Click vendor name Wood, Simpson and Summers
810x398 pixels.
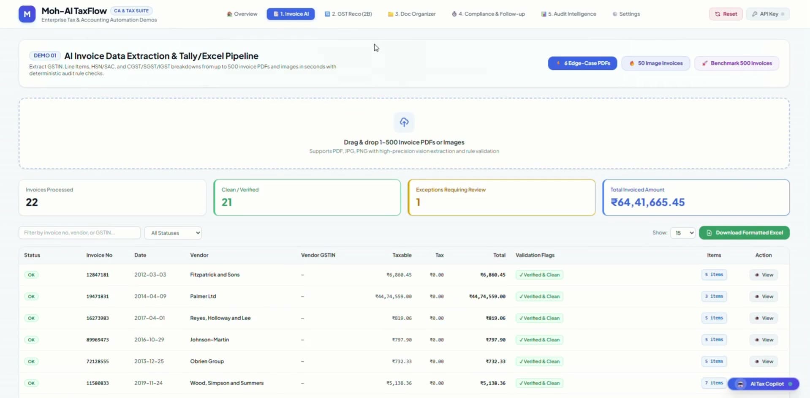click(227, 383)
